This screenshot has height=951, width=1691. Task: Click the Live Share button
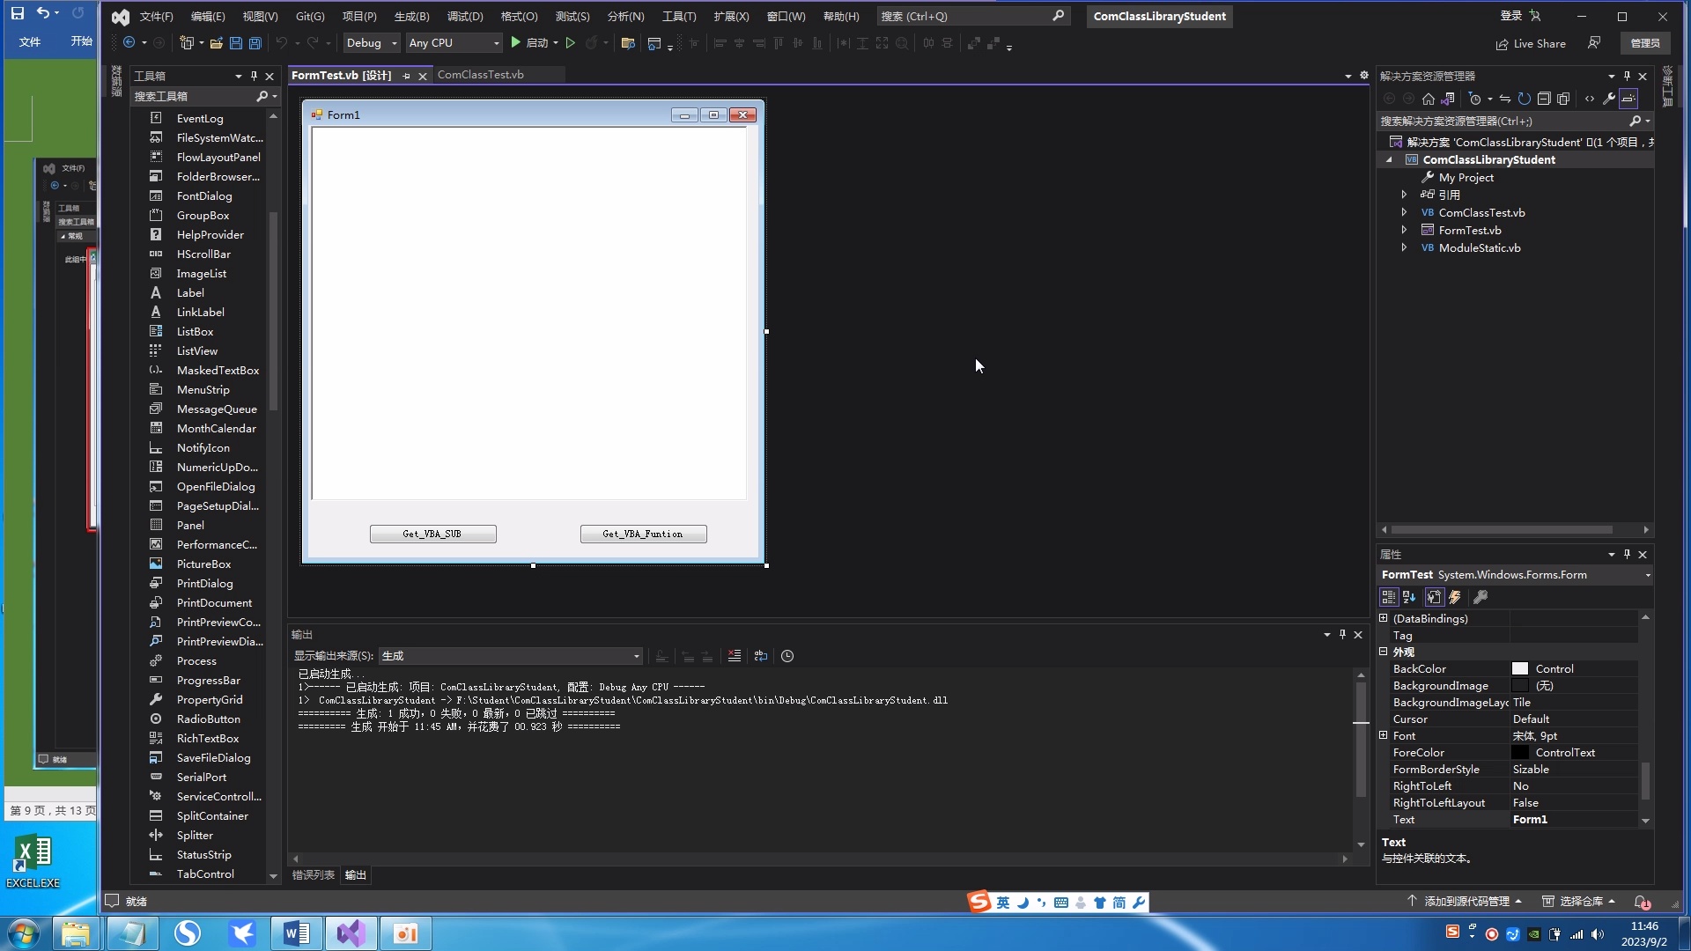click(1531, 43)
